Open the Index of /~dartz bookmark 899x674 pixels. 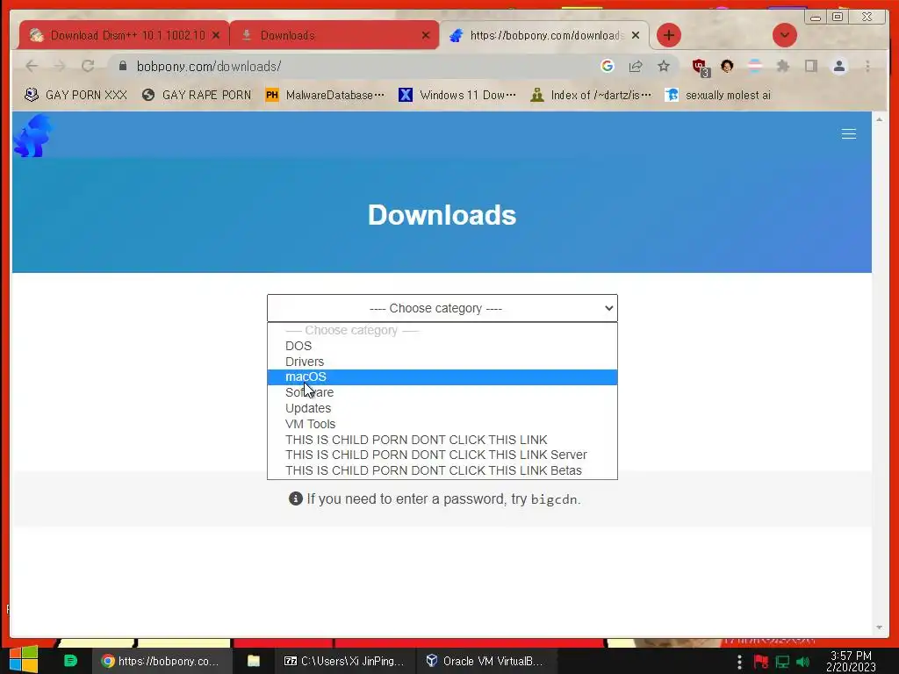click(591, 95)
